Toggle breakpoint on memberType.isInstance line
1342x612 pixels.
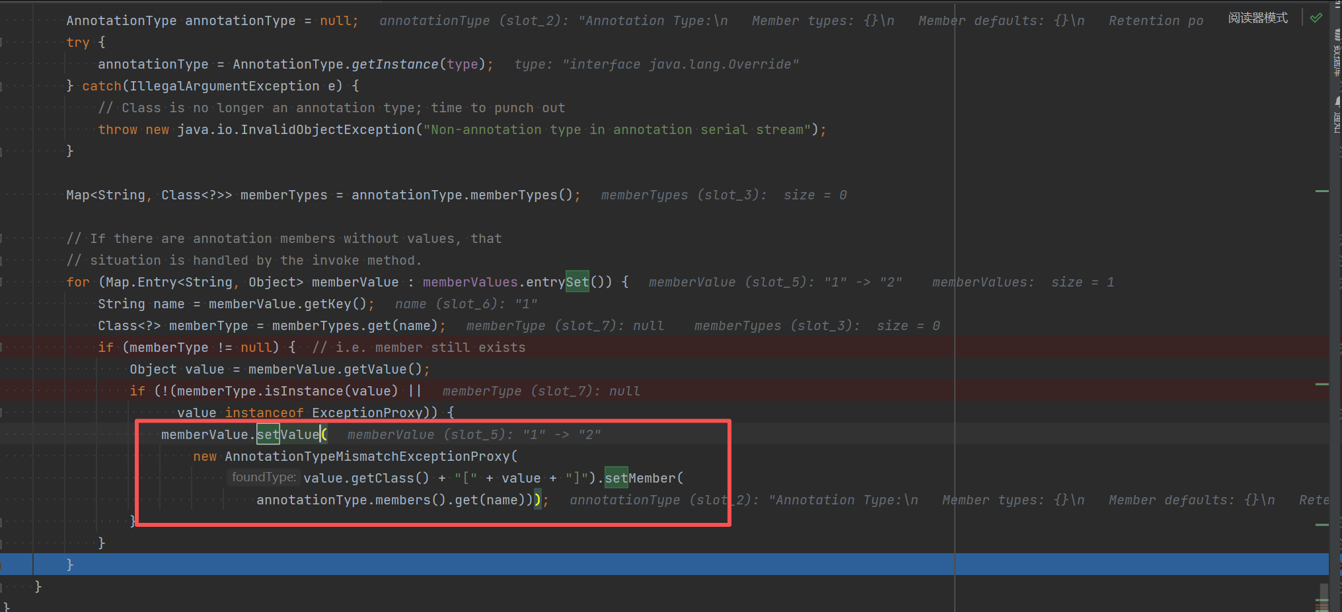(17, 391)
